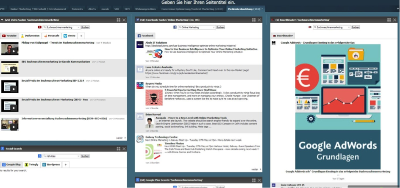The image size is (400, 188).
Task: Add a Social Search source with plus tab
Action: tap(66, 165)
